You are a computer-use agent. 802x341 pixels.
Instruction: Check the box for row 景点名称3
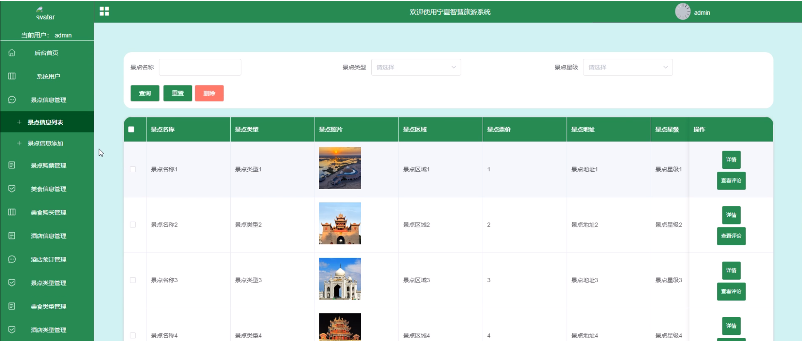pyautogui.click(x=133, y=280)
